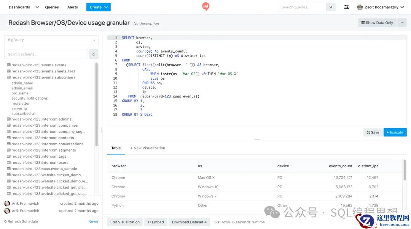Click the table icon beside redash-bird-123:intercom.users
Viewport: 411px width, 229px height.
click(9, 163)
